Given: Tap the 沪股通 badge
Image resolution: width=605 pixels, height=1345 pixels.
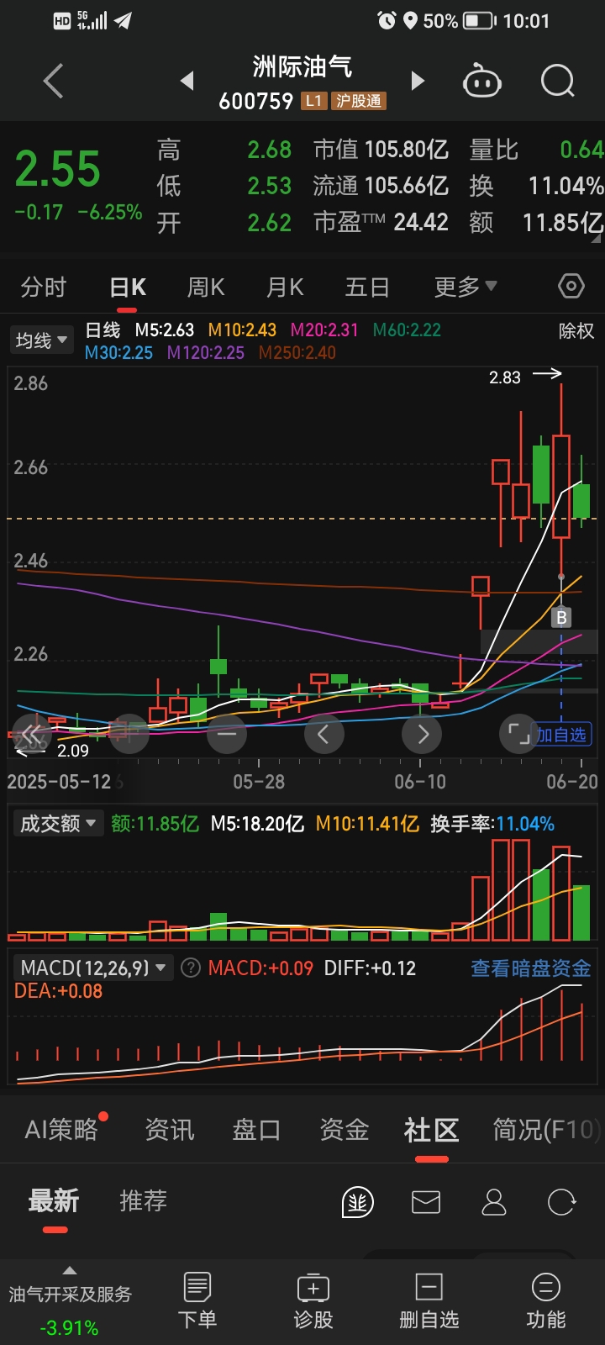Looking at the screenshot, I should click(x=359, y=101).
